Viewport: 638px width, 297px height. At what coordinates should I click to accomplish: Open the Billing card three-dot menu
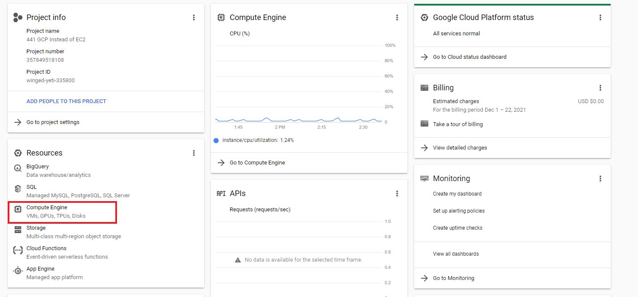click(600, 88)
